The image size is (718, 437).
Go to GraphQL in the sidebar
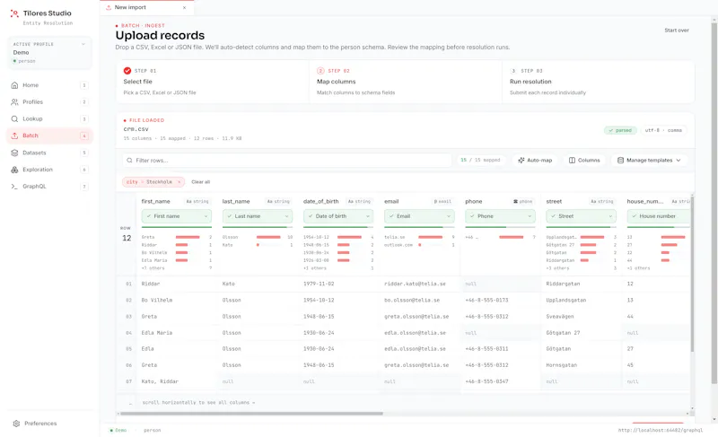pyautogui.click(x=49, y=187)
